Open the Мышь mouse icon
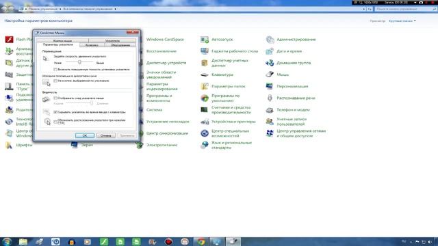 270,74
